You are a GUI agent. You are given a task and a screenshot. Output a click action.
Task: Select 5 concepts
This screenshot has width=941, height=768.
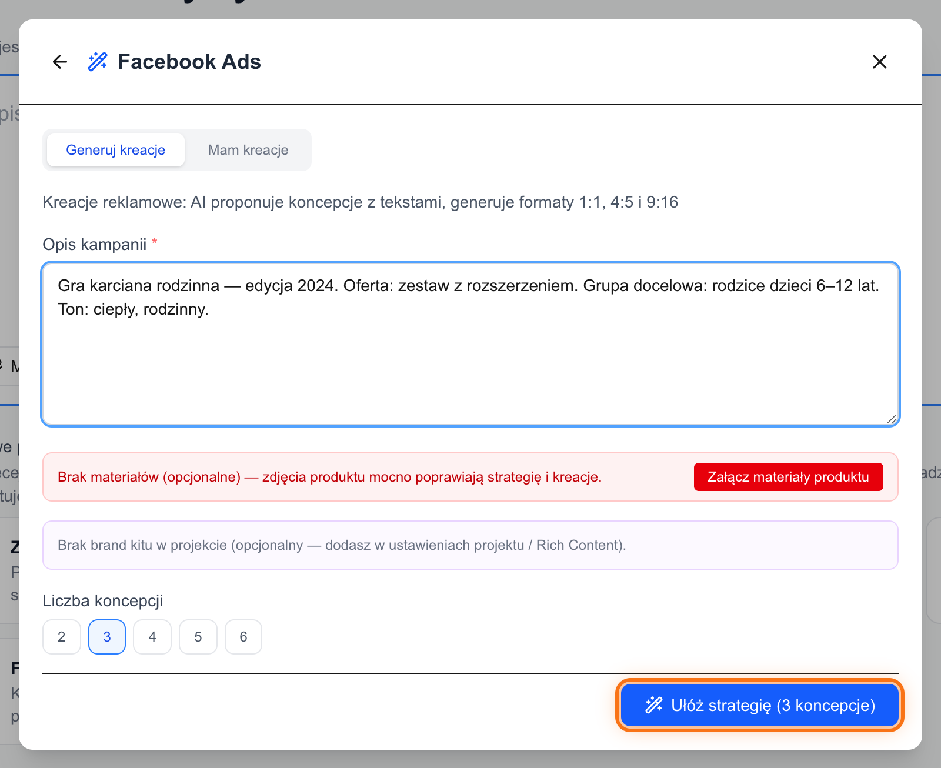click(198, 637)
